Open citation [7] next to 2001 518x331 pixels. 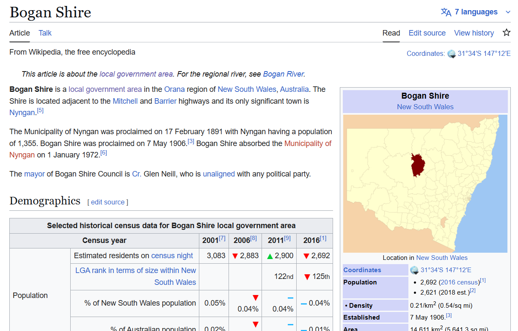(x=222, y=238)
